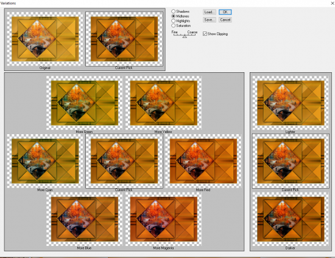335x258 pixels.
Task: Click the Save button
Action: click(x=210, y=20)
